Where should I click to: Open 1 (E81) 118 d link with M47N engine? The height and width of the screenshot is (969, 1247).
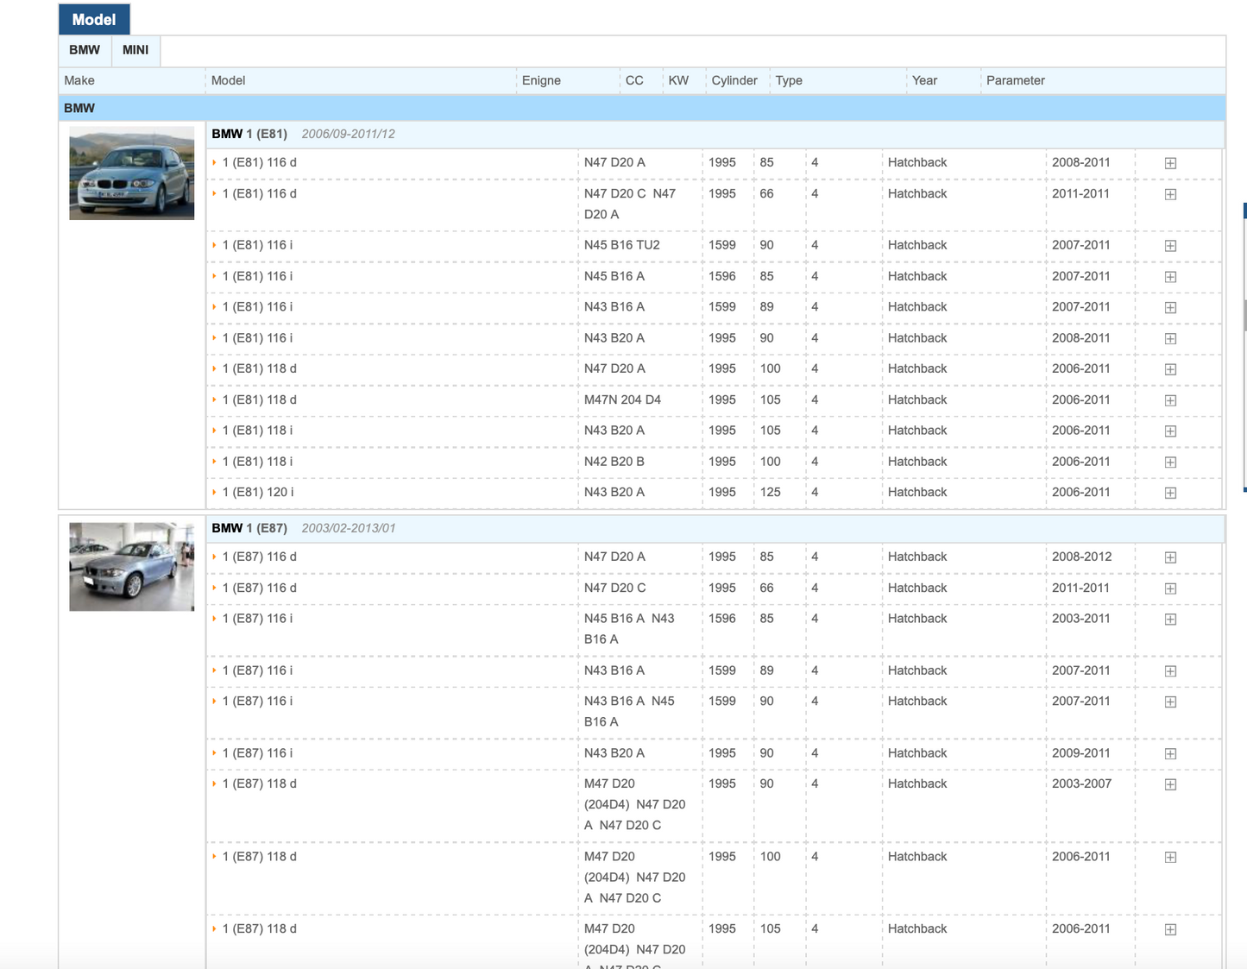click(x=260, y=400)
